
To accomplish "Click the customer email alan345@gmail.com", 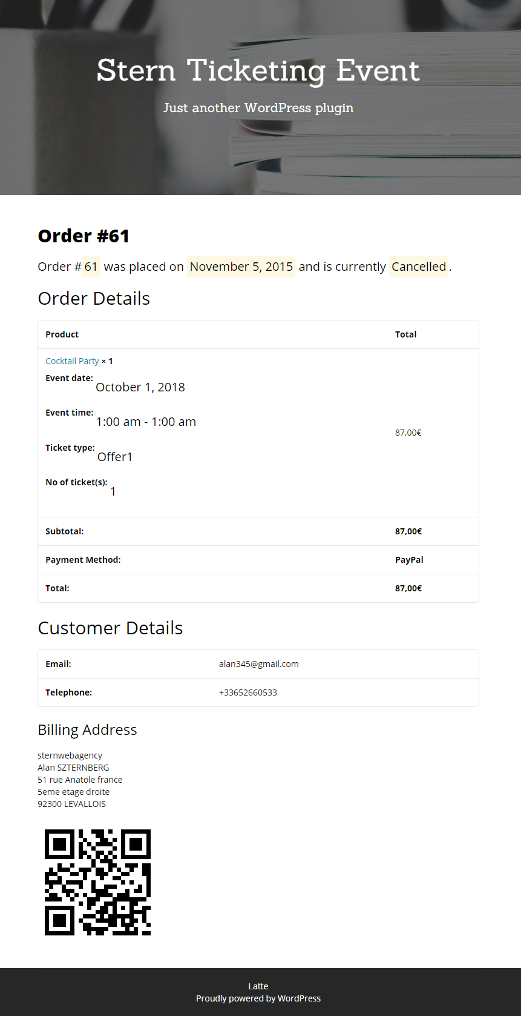I will (258, 664).
